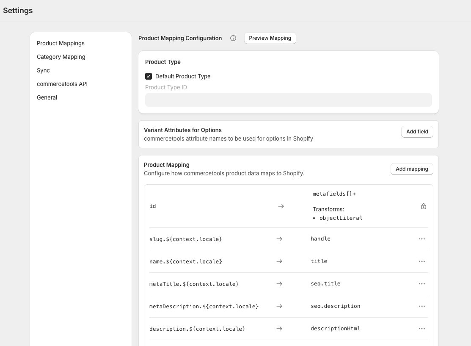
Task: Click the seo.description target field text
Action: [335, 306]
